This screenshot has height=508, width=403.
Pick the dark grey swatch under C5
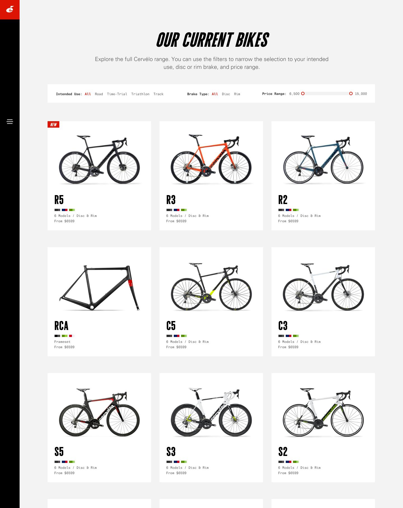[x=169, y=336]
